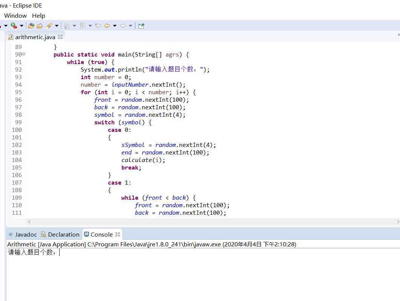Navigate back with the yellow arrow
The width and height of the screenshot is (400, 301).
click(107, 26)
